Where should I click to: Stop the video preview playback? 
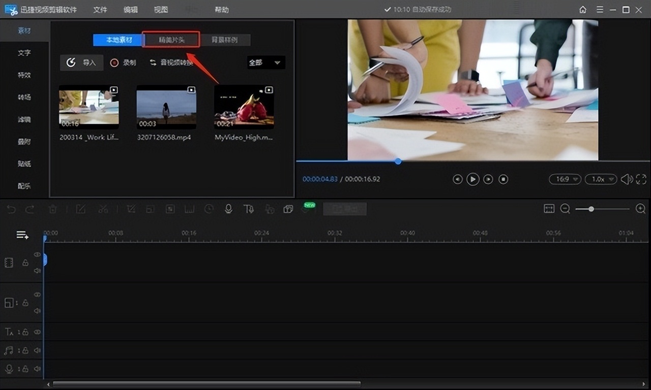pos(503,179)
